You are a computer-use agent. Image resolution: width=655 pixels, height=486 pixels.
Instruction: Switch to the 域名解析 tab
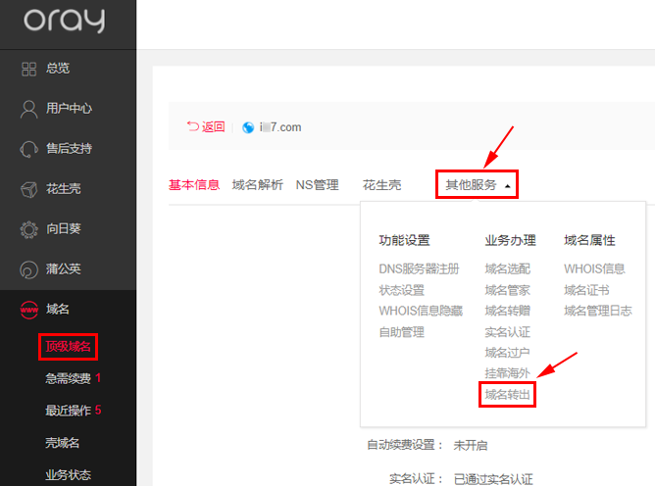258,184
